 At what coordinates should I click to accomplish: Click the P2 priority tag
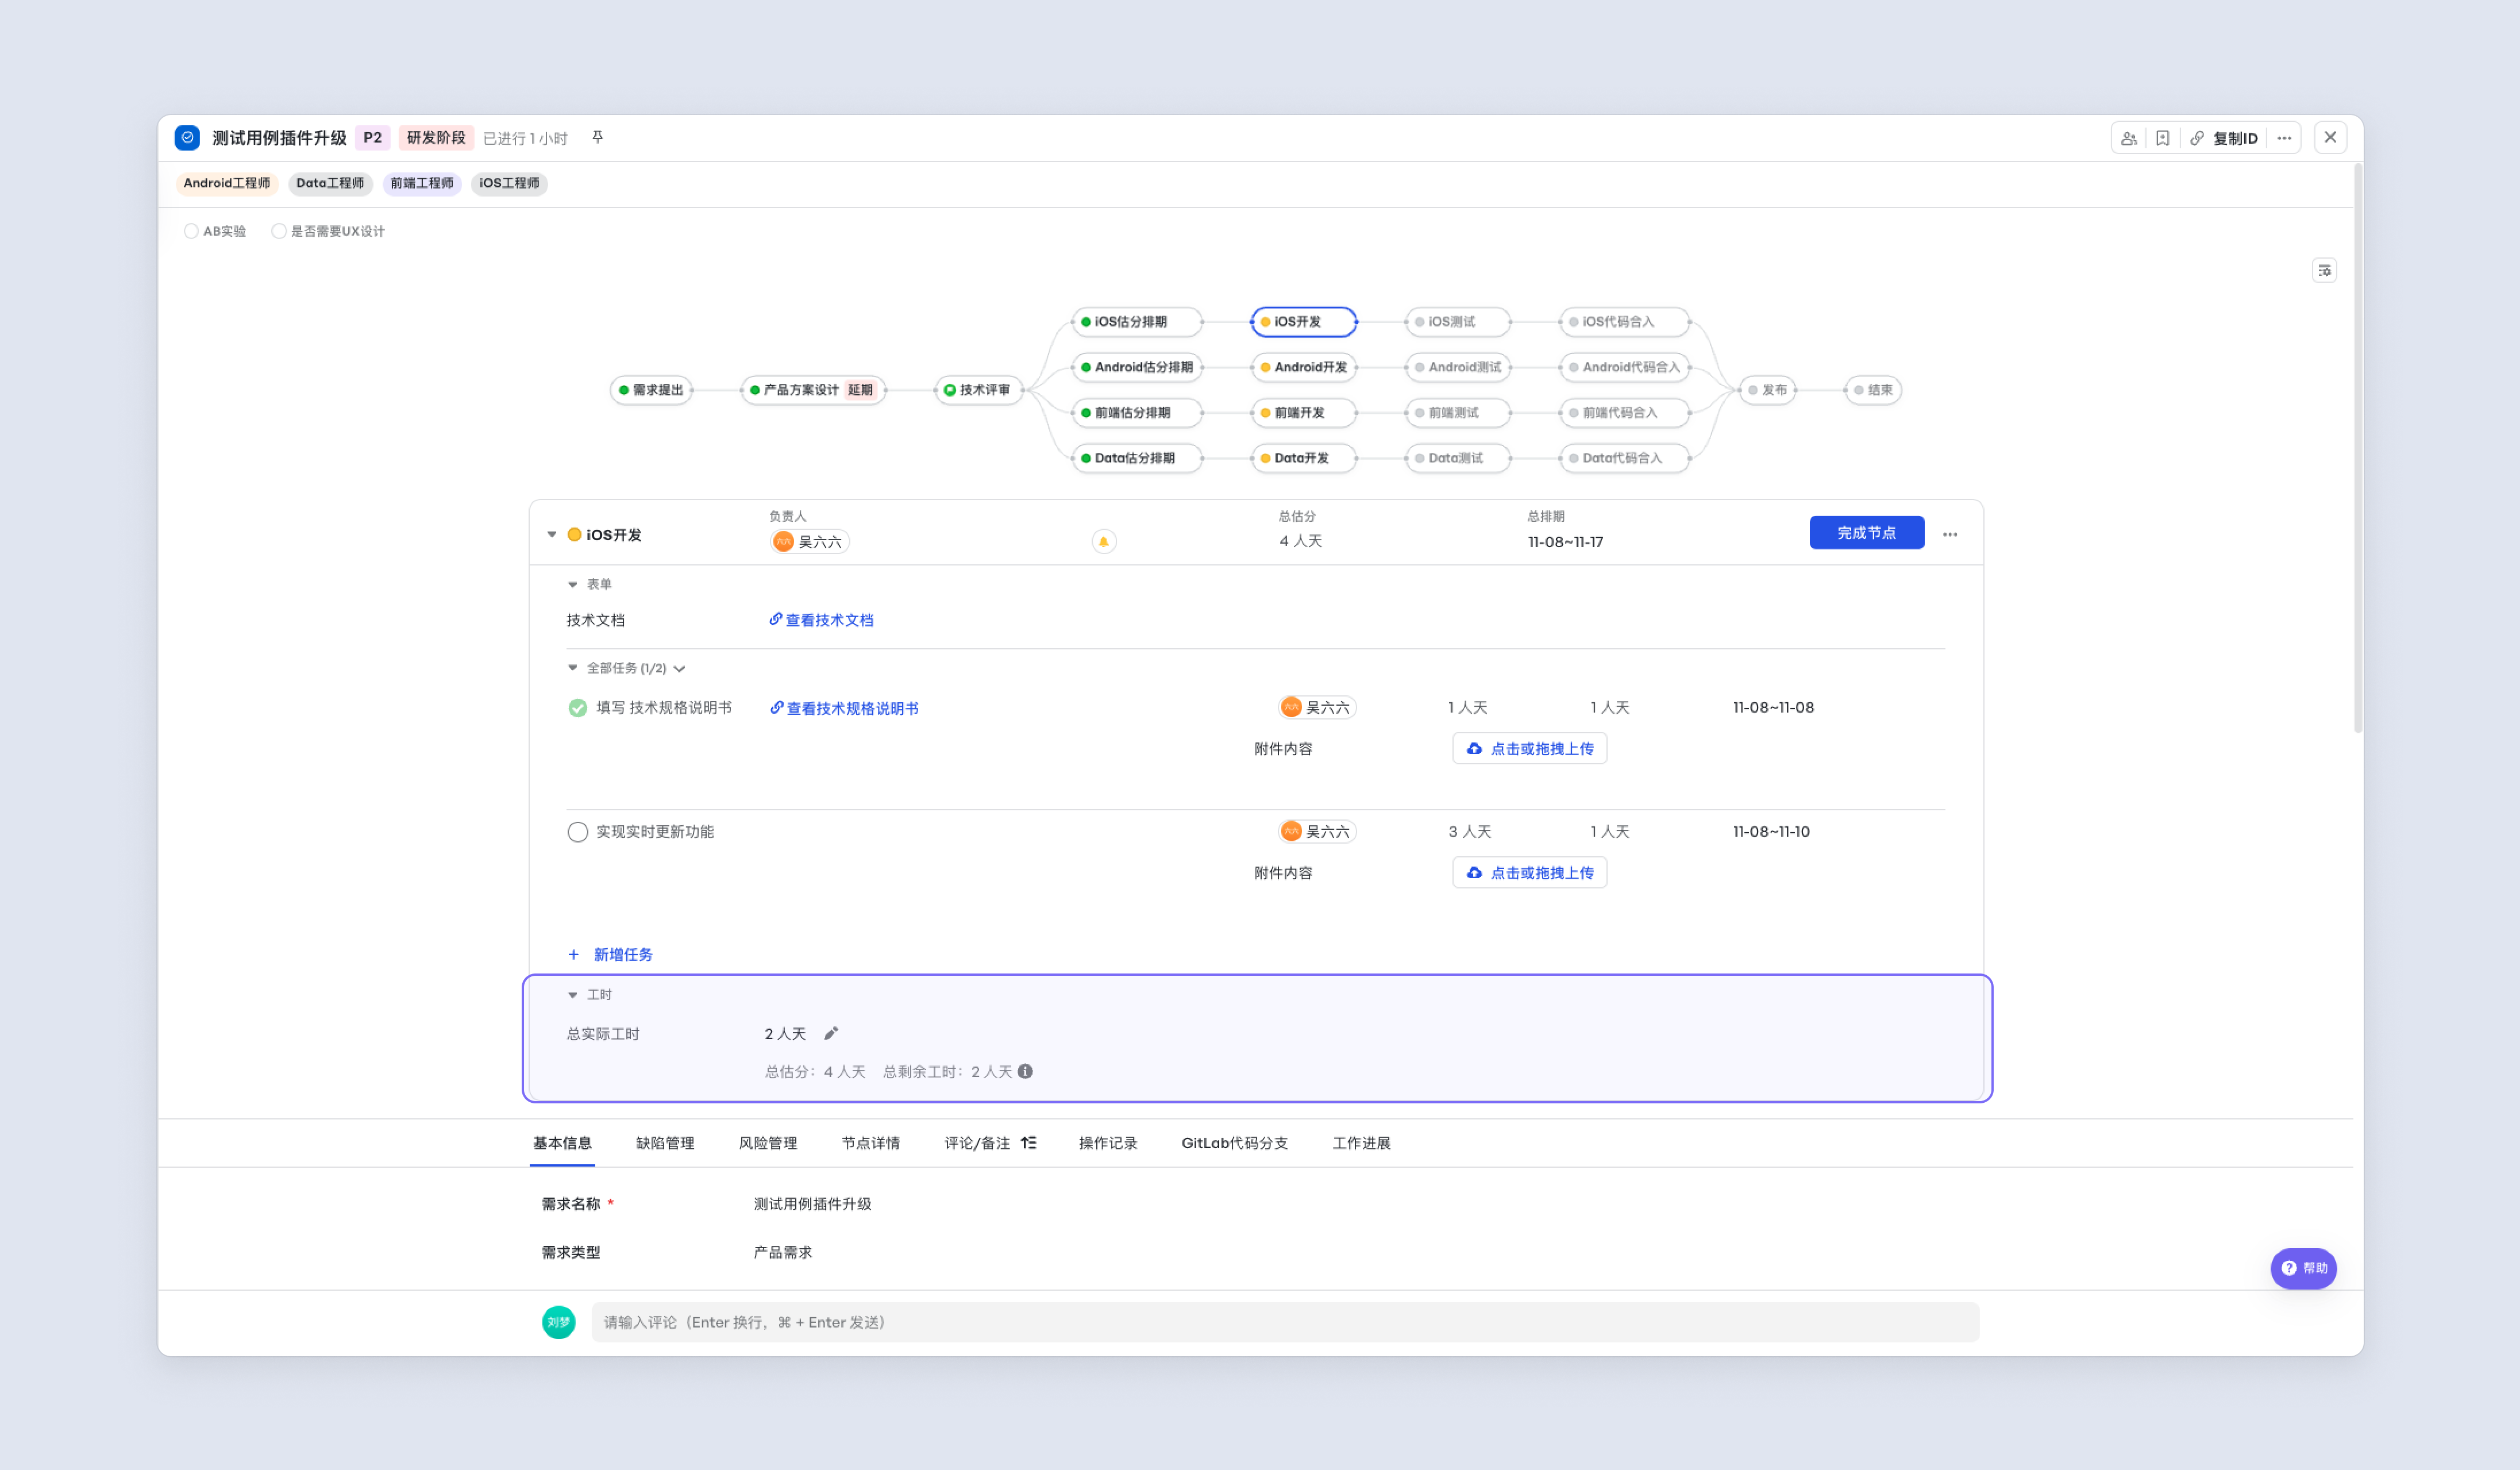(372, 137)
